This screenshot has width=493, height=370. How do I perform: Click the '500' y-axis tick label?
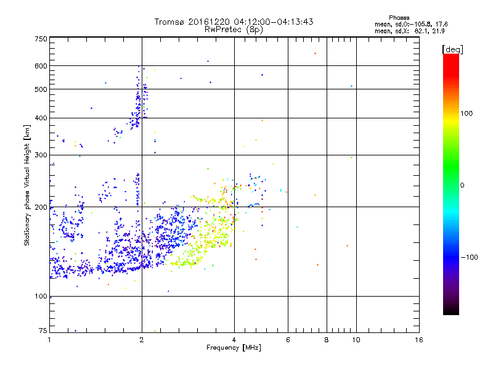coord(41,89)
